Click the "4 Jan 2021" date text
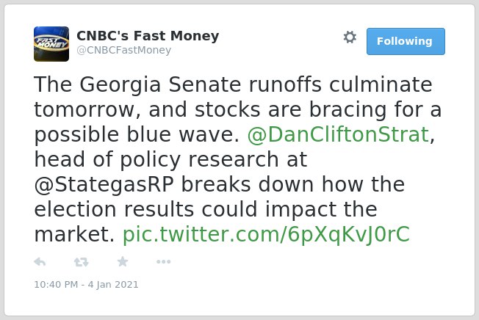Image resolution: width=479 pixels, height=320 pixels. tap(113, 285)
